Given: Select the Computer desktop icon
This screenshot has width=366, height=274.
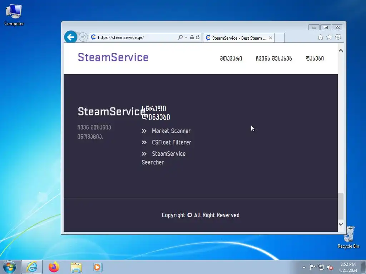Looking at the screenshot, I should tap(14, 15).
